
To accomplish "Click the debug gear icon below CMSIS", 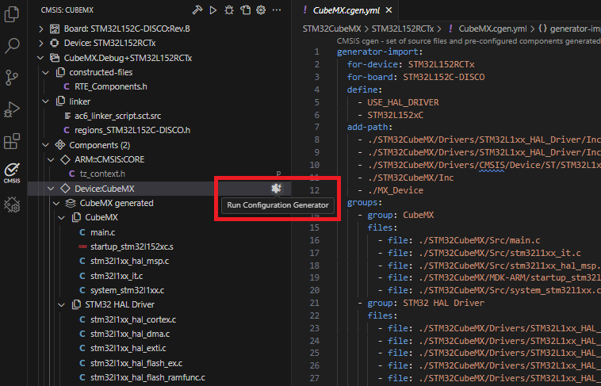I will (x=12, y=204).
